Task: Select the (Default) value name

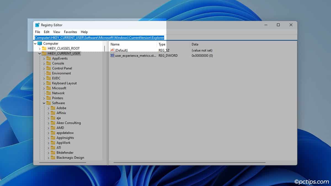Action: coord(121,50)
